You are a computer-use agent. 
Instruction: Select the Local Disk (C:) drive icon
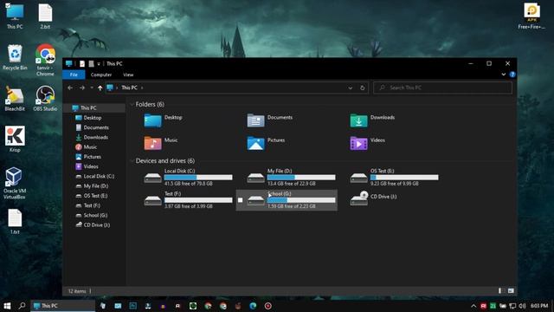tap(152, 178)
